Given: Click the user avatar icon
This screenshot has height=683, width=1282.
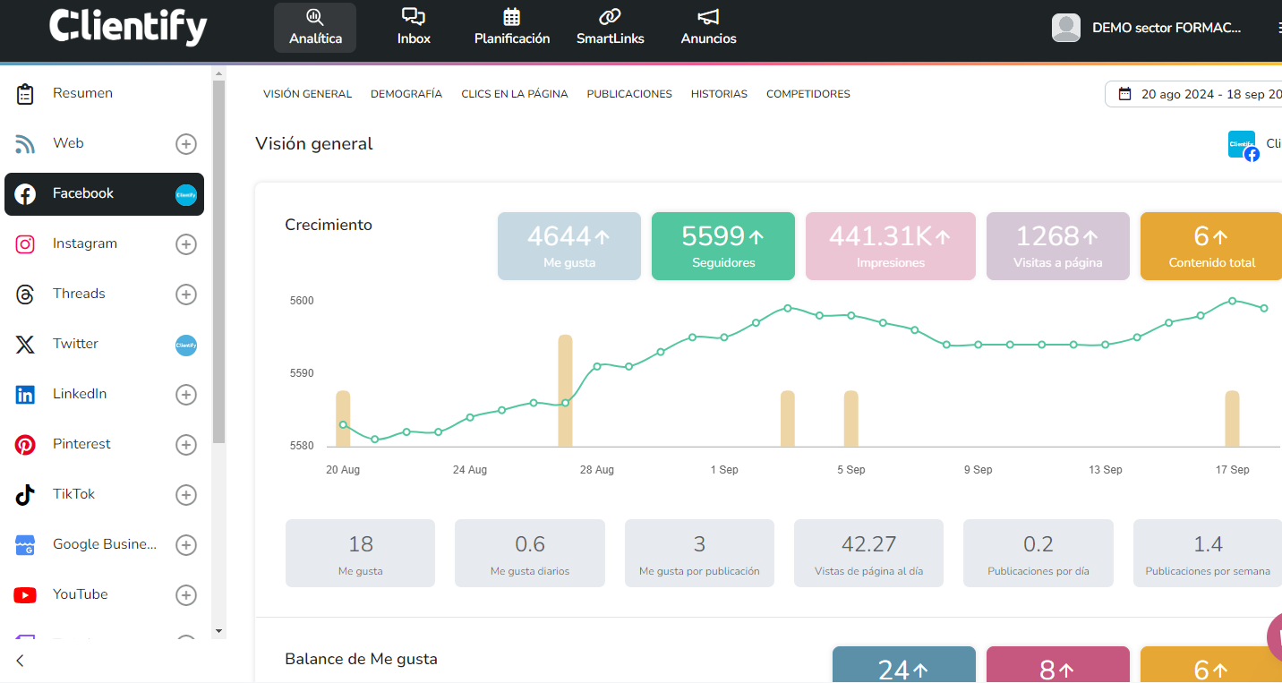Looking at the screenshot, I should 1066,28.
